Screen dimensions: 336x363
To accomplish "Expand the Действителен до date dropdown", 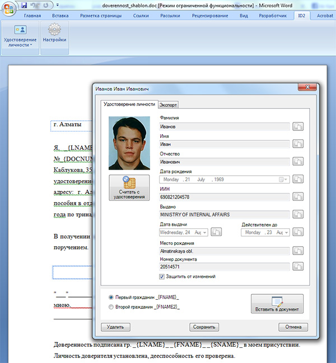I will pyautogui.click(x=286, y=232).
